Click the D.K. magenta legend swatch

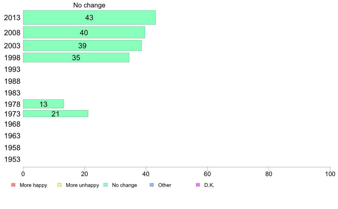coord(198,185)
